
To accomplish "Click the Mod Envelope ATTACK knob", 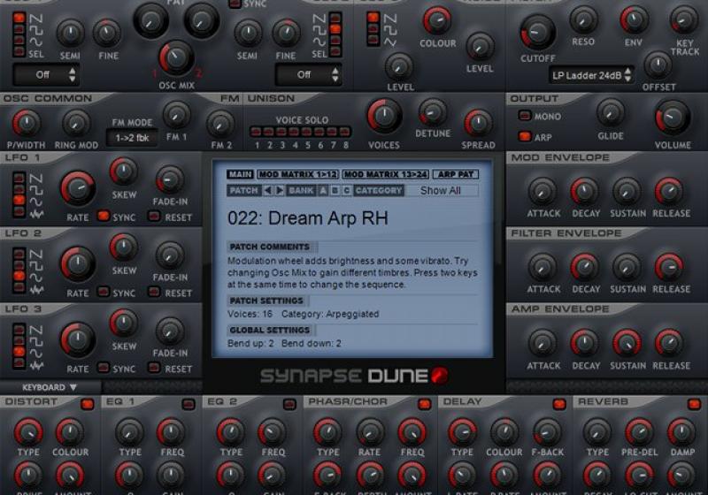I will [x=543, y=192].
